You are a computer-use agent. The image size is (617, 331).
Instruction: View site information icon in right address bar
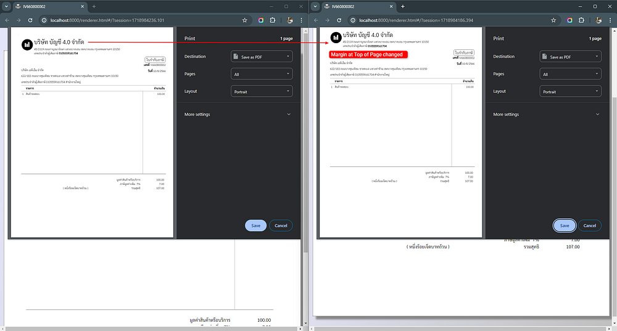[x=352, y=20]
